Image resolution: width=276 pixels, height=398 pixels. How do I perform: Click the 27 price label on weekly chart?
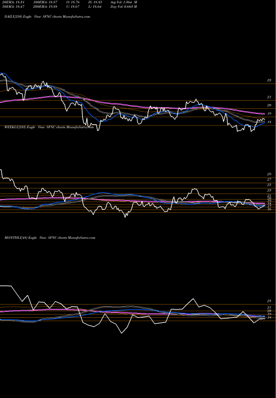(x=269, y=180)
